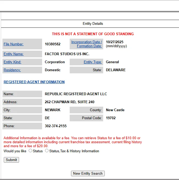179x180 pixels.
Task: Click the Postal Code label
Action: 86,118
